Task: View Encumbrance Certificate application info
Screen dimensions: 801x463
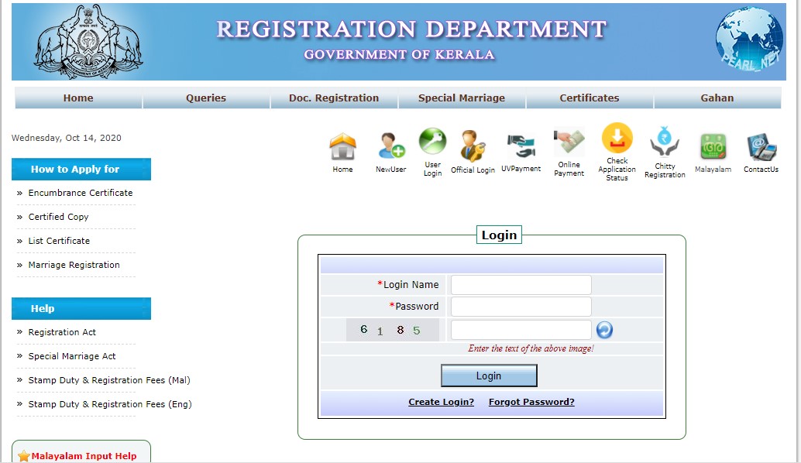Action: click(x=81, y=193)
